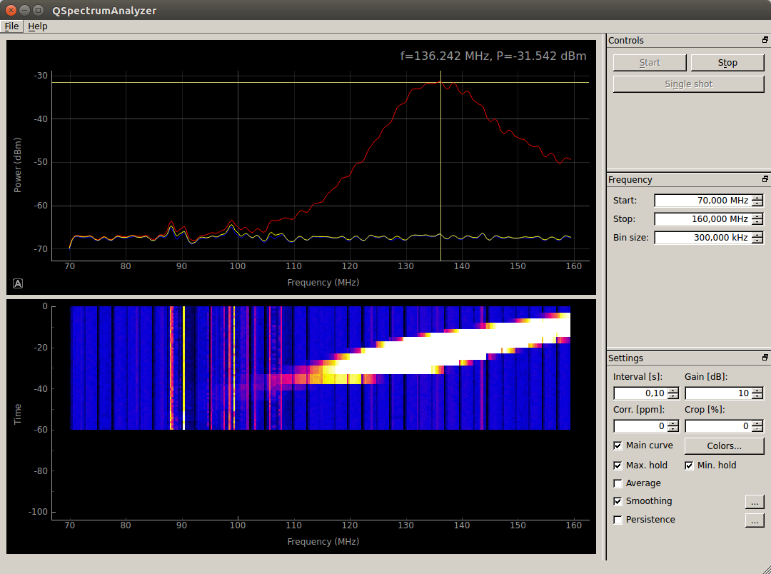Decrease the Start frequency with its down arrow
Image resolution: width=771 pixels, height=574 pixels.
click(x=757, y=203)
